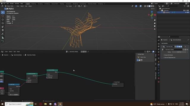Viewport: 190px width, 106px height.
Task: Click the viewport zoom magnifier icon
Action: point(155,20)
